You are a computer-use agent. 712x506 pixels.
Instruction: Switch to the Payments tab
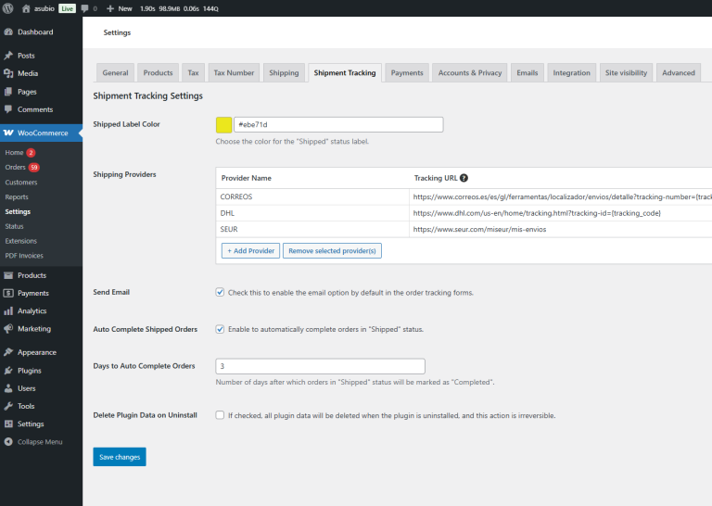click(x=407, y=72)
